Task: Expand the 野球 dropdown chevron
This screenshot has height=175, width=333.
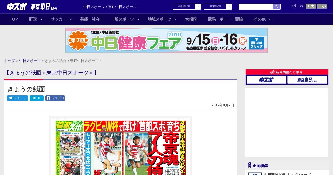Action: [x=41, y=19]
